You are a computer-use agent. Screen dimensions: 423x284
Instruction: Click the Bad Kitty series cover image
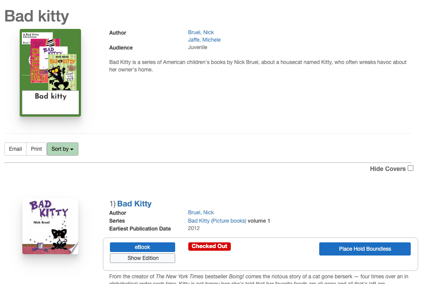click(x=50, y=73)
